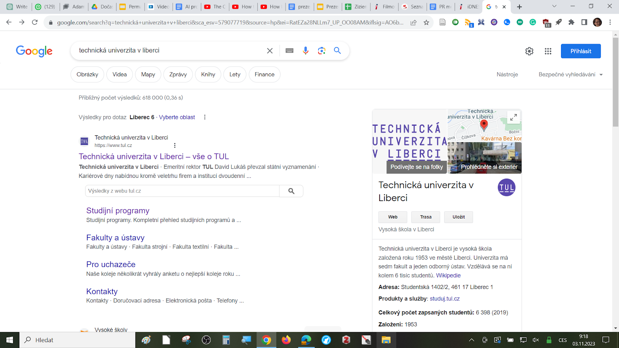Screen dimensions: 619x348
Task: Bookmark this page with the star icon
Action: tap(426, 22)
